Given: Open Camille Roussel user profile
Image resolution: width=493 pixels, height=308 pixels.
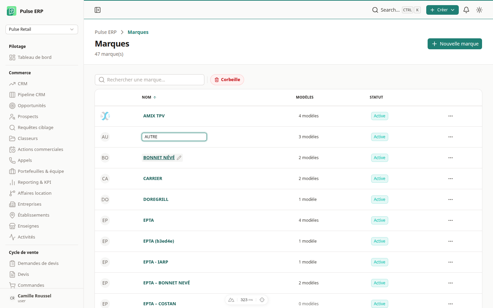Looking at the screenshot, I should 42,298.
